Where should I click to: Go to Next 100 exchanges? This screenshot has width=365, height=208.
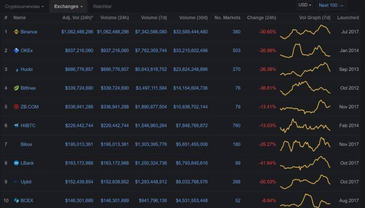click(x=331, y=5)
